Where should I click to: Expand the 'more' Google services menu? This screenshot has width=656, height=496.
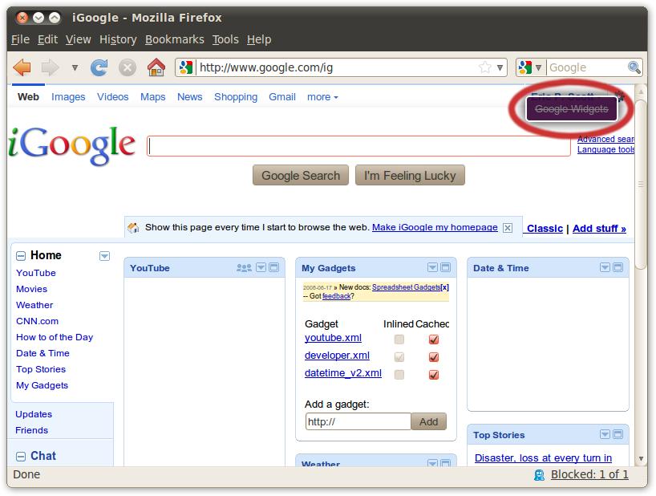[322, 97]
